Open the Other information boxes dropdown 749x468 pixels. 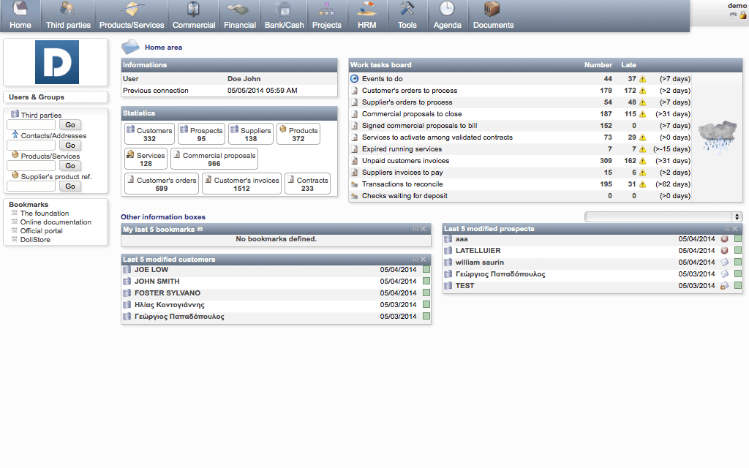[x=663, y=216]
